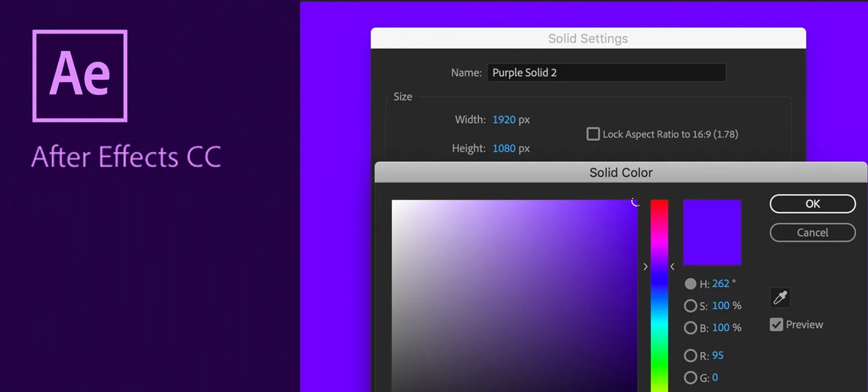
Task: Click the eyedropper tool icon
Action: coord(780,298)
